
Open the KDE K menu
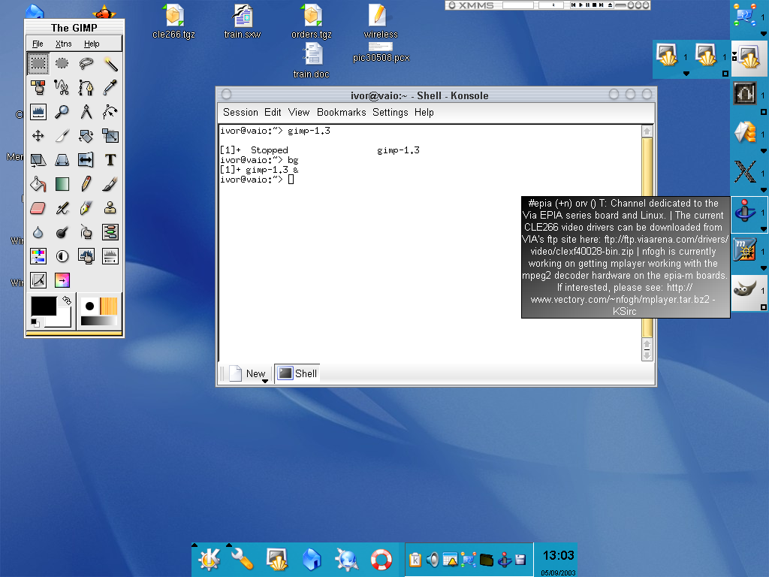click(209, 559)
